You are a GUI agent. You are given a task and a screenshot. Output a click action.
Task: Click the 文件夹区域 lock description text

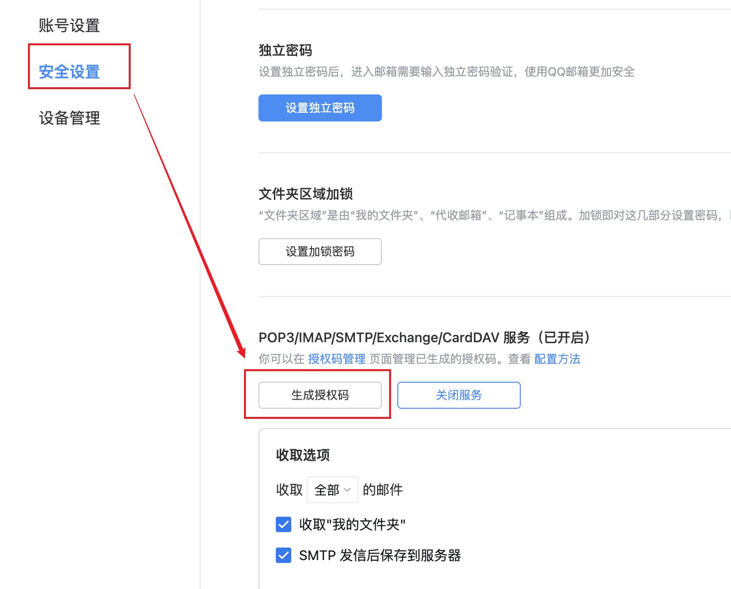489,215
